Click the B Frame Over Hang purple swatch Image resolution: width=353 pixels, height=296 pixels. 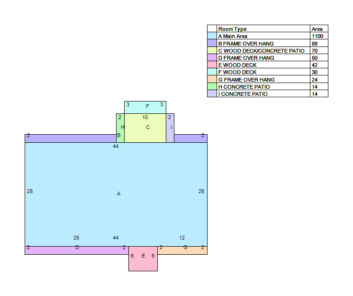click(x=212, y=43)
